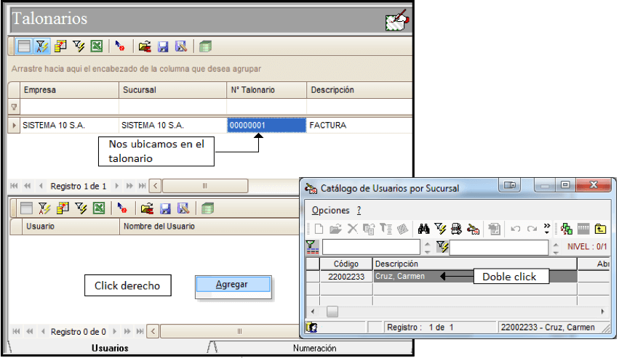
Task: Select the 00000001 talonario cell
Action: (266, 126)
